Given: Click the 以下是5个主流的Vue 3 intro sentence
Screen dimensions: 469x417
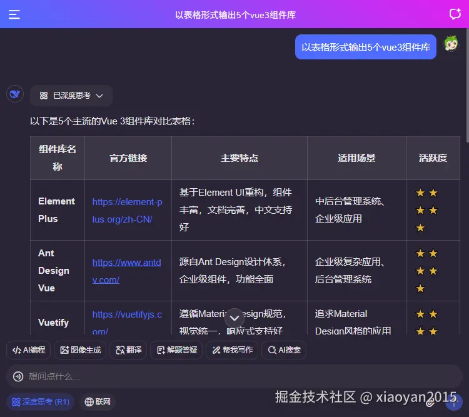Looking at the screenshot, I should 112,121.
